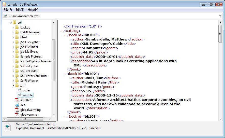
Task: Click the html folder icon
Action: (x=17, y=37)
